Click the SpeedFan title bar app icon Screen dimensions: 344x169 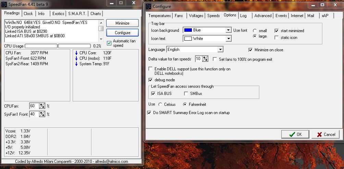(x=4, y=4)
